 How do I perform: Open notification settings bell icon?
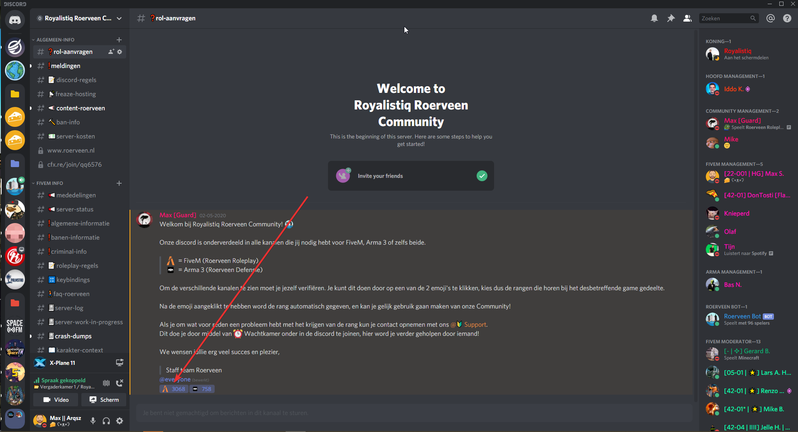pyautogui.click(x=654, y=18)
